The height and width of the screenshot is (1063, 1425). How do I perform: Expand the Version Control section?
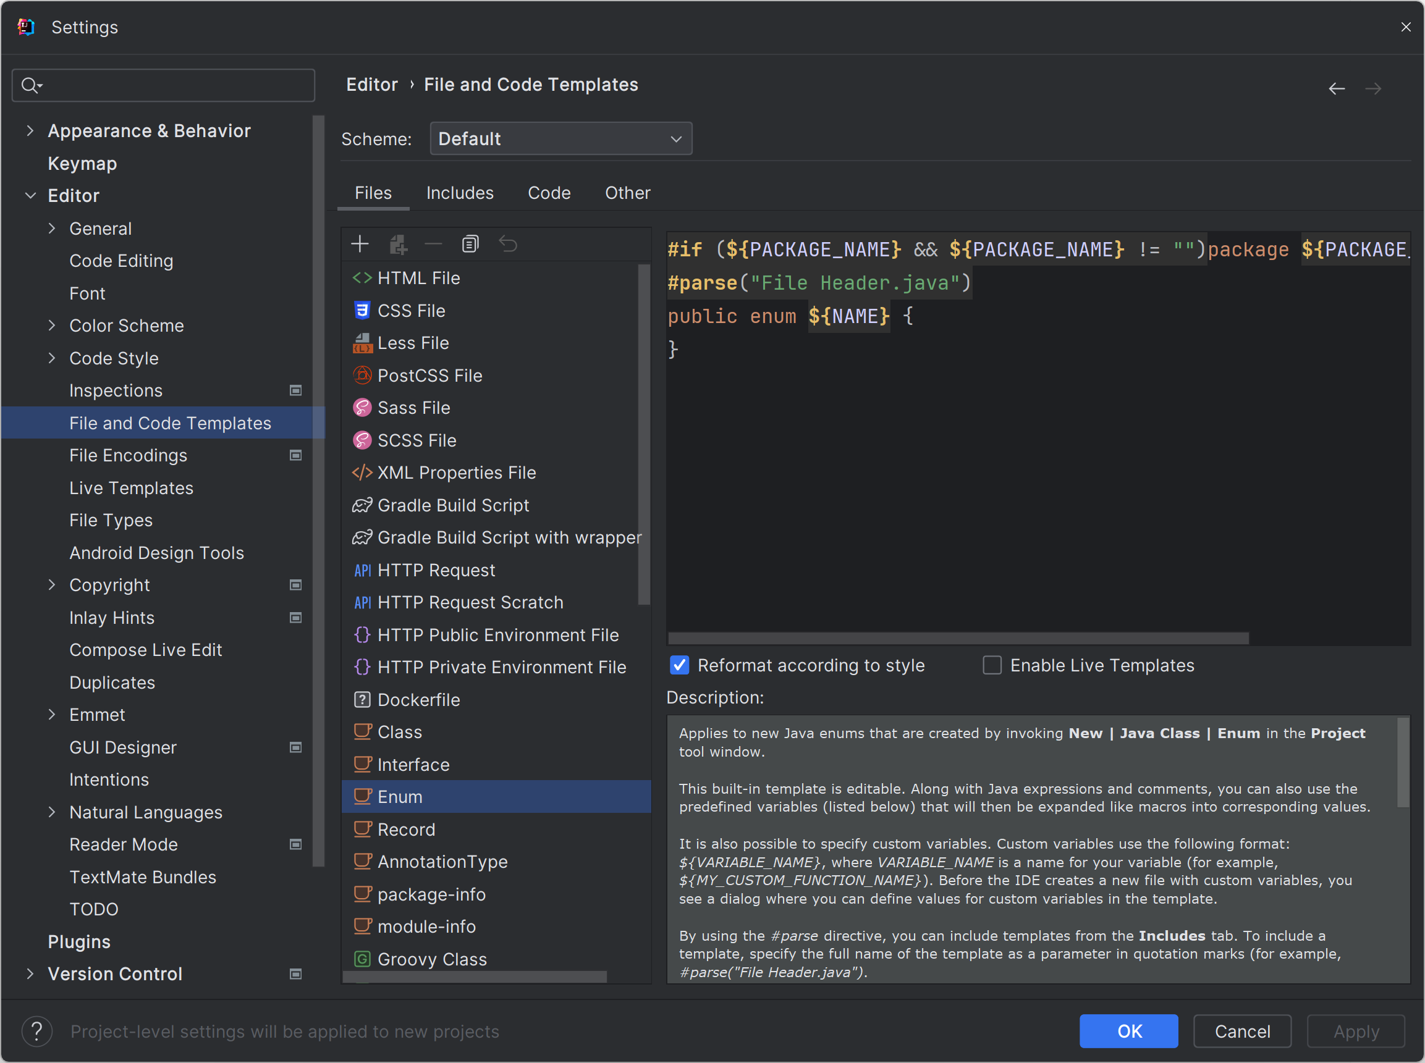[30, 974]
